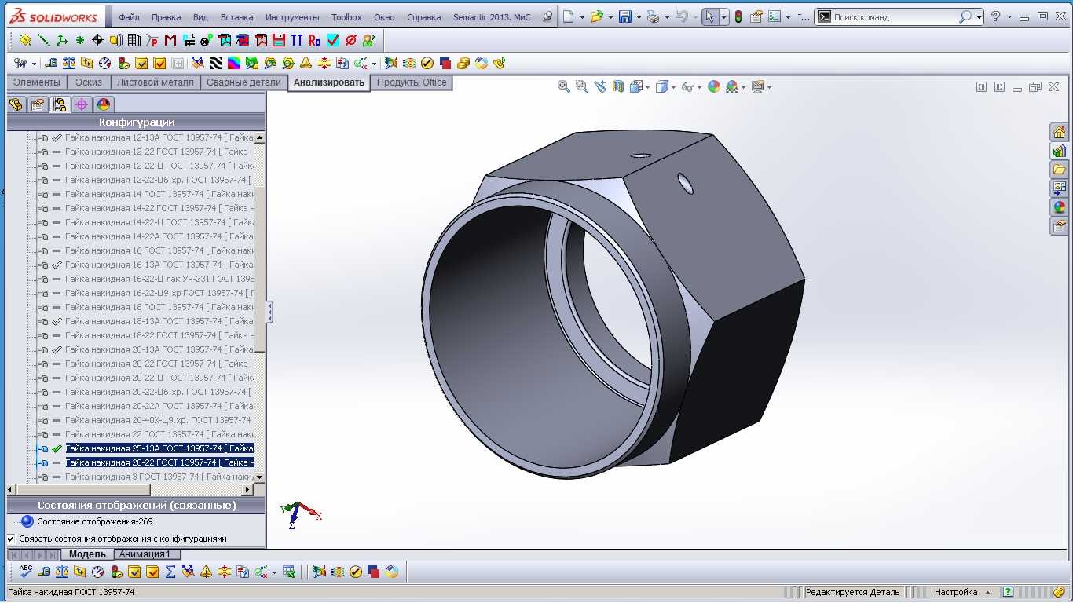Open Zebra Stripes surface display
The height and width of the screenshot is (603, 1073).
point(216,63)
